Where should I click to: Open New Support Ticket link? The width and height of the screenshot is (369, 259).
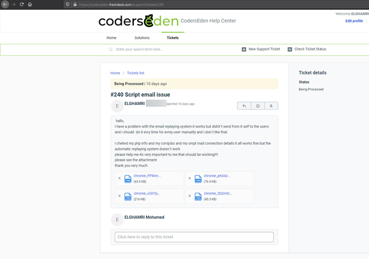[264, 49]
